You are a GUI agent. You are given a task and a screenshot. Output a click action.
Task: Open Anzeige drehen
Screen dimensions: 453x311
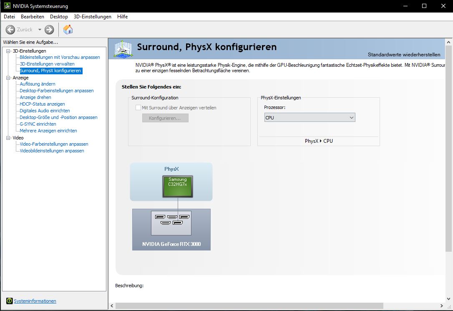(x=35, y=97)
